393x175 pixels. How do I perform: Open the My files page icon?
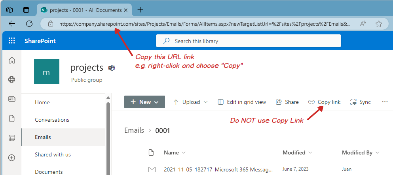pyautogui.click(x=12, y=119)
